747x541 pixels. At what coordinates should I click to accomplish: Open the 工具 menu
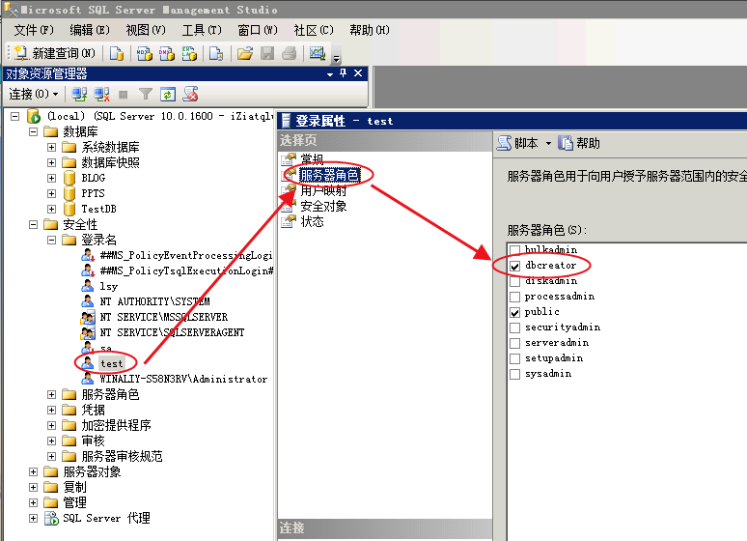point(201,30)
